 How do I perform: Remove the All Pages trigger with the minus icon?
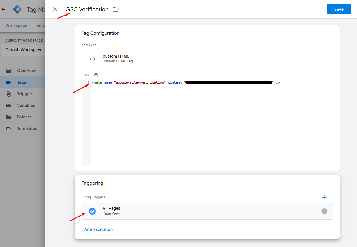(x=324, y=211)
